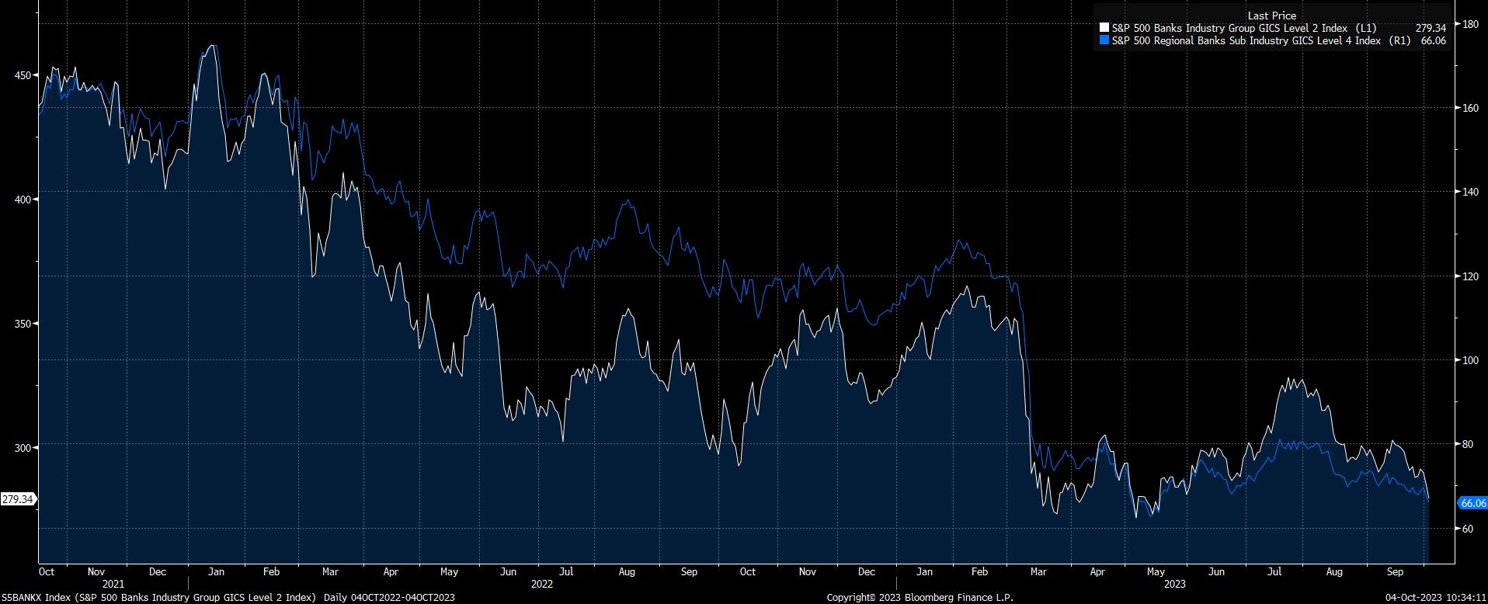Click the 'Last Price' legend title
Screen dimensions: 1488x604
coord(1271,16)
